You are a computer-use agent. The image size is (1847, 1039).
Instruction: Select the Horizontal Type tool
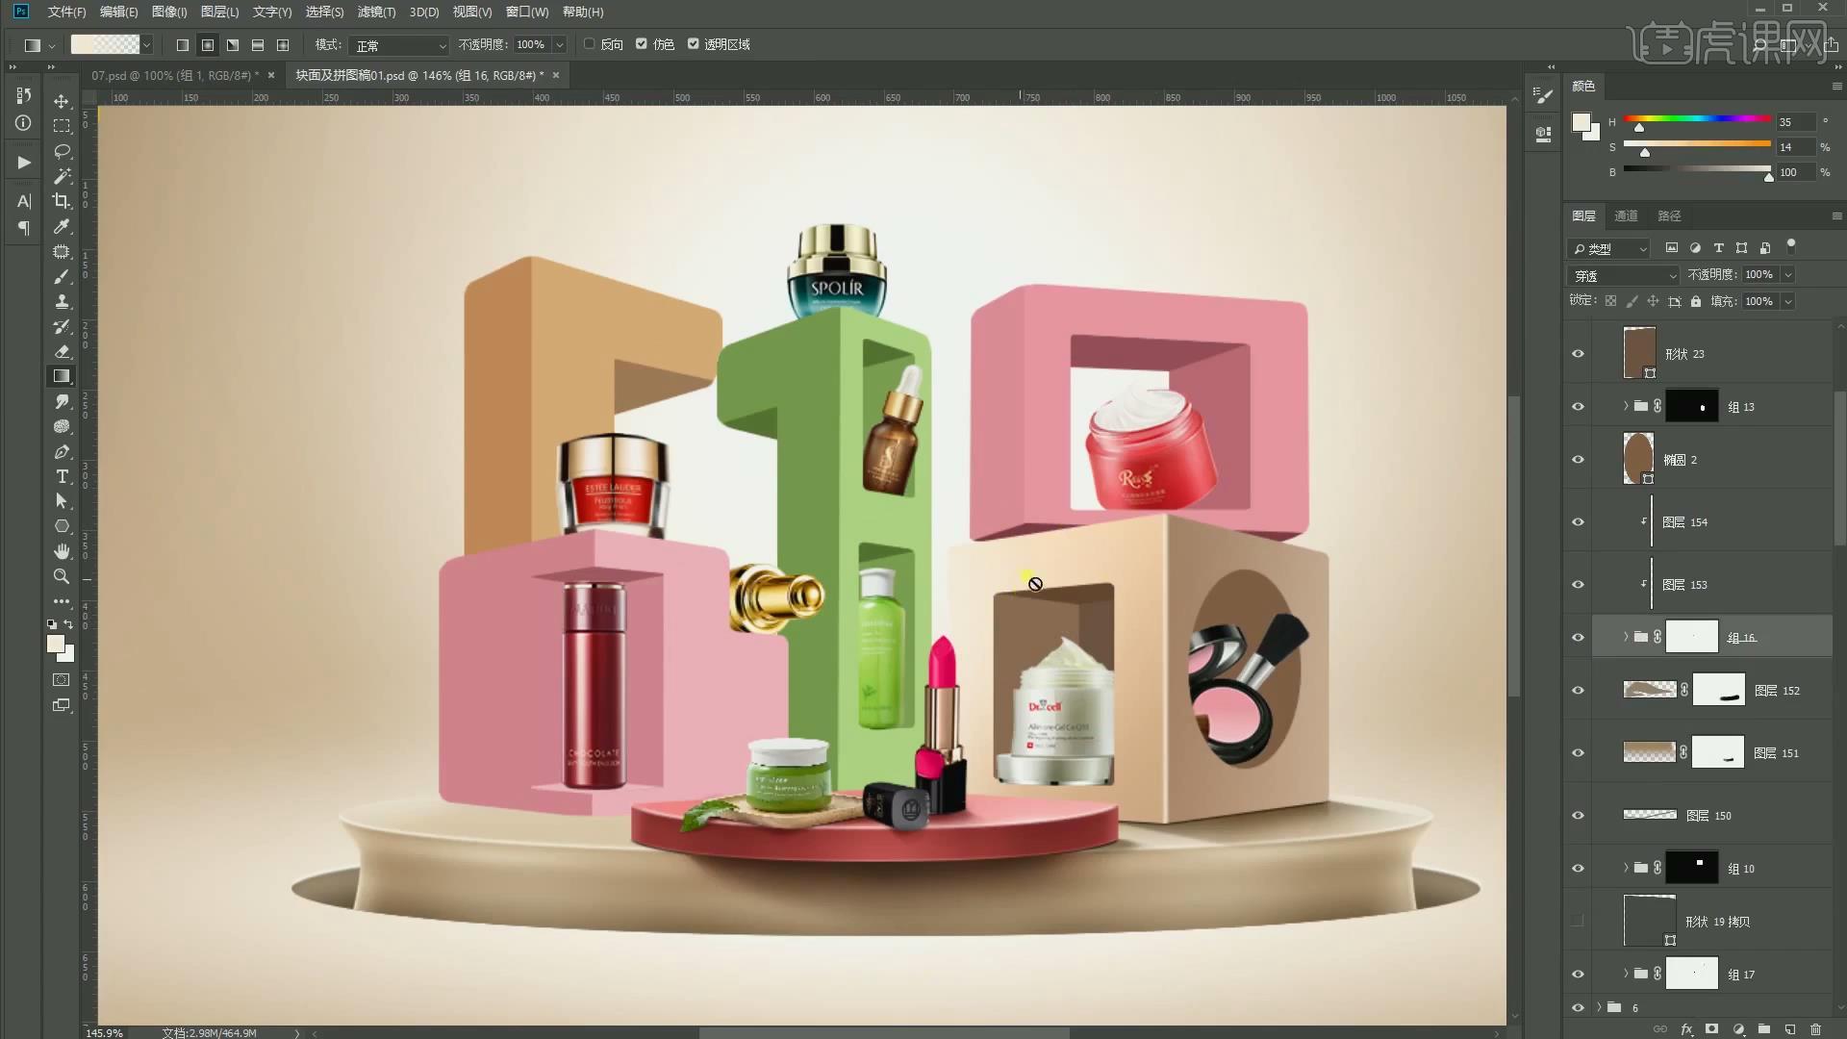point(62,476)
